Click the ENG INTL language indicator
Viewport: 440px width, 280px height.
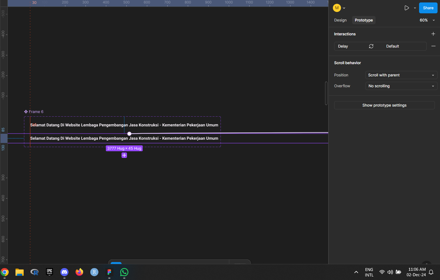pos(369,272)
